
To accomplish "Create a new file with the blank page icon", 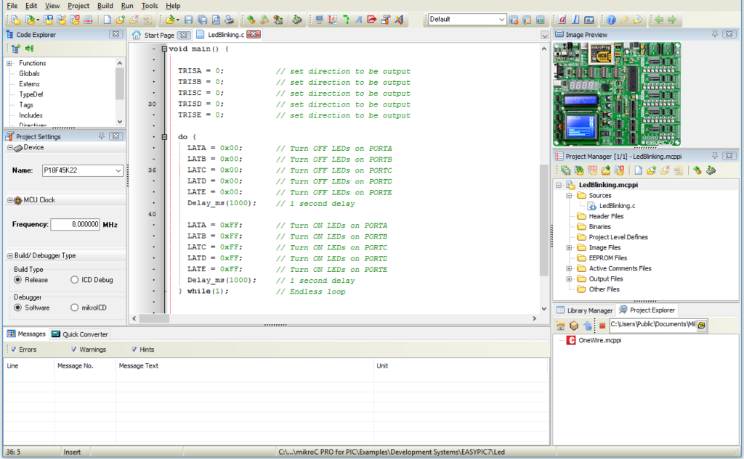I will pos(108,20).
